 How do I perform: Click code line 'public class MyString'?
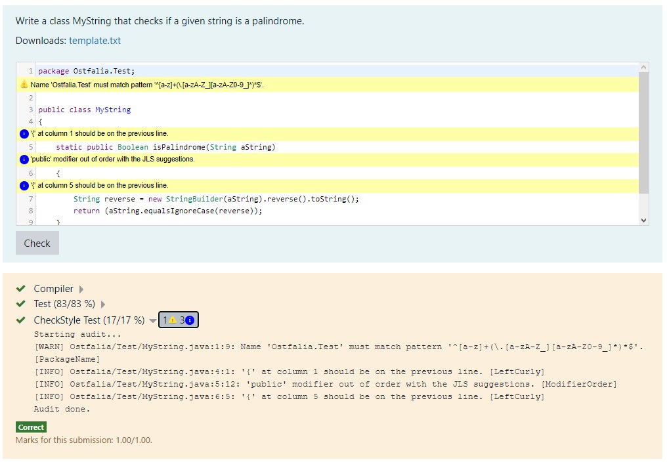(x=84, y=110)
